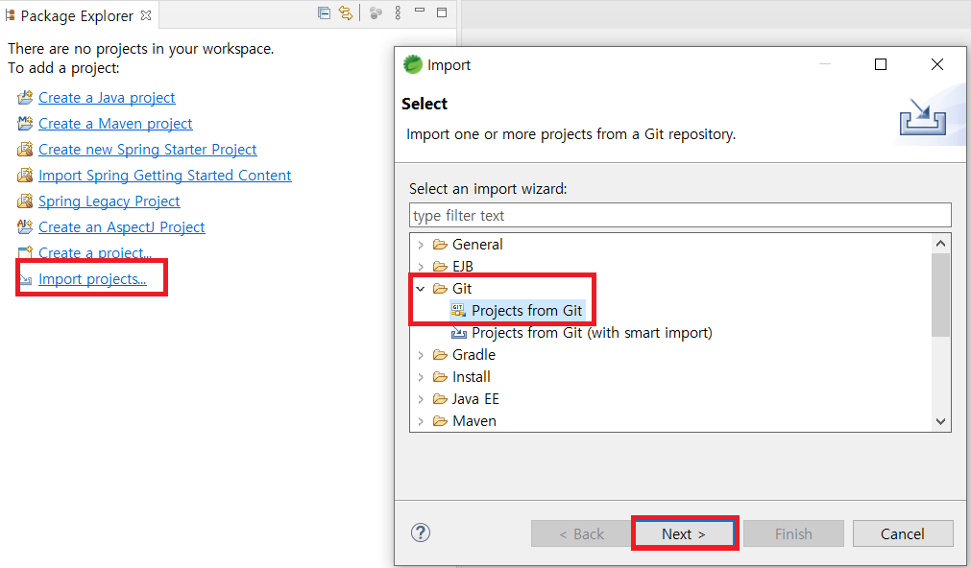Click the Import projects arrow icon

(x=25, y=279)
